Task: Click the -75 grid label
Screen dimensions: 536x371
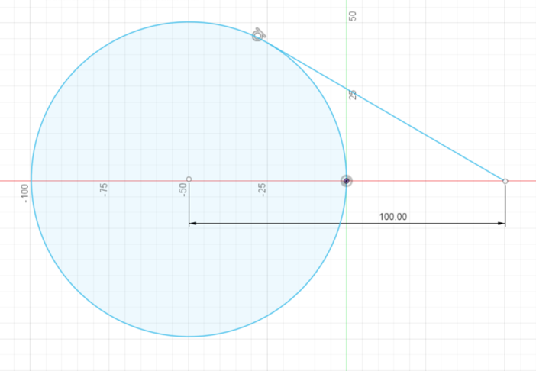Action: click(x=105, y=190)
